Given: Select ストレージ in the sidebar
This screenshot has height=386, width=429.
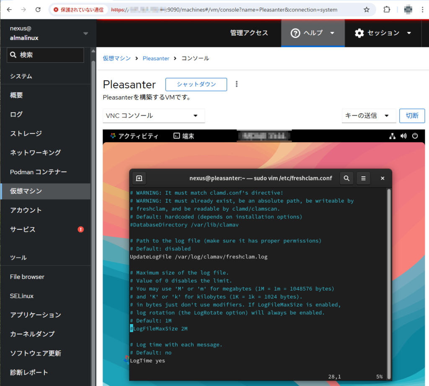Looking at the screenshot, I should pyautogui.click(x=26, y=134).
